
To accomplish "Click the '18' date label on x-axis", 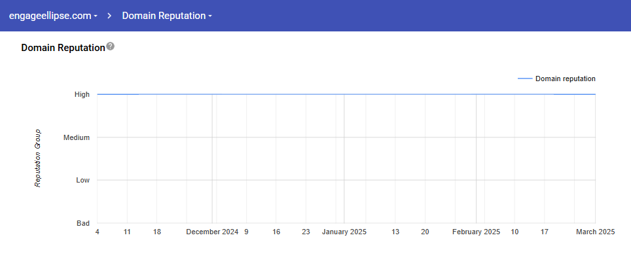I will [157, 232].
